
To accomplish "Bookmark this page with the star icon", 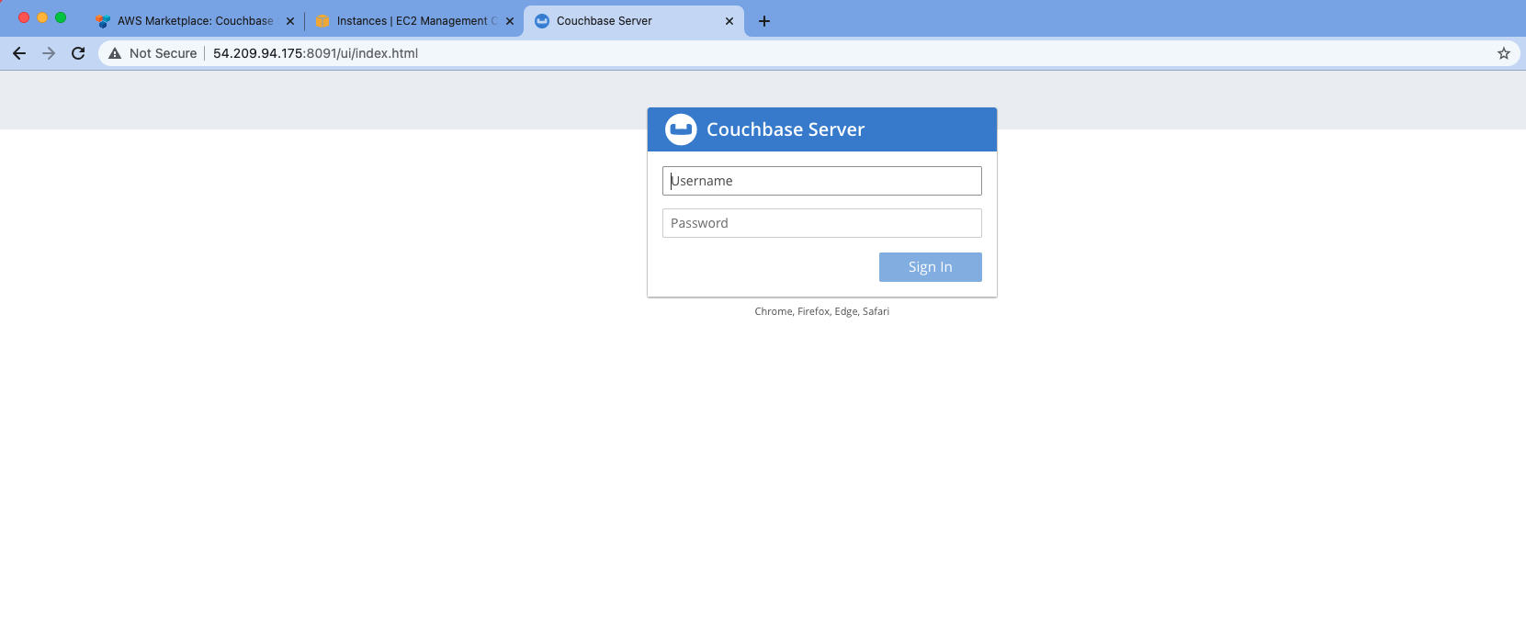I will tap(1504, 53).
